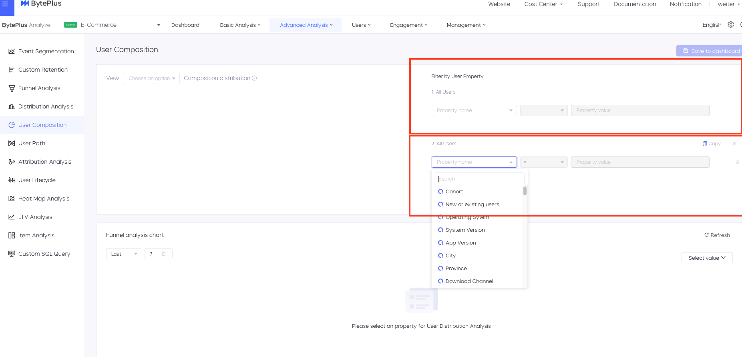Screen dimensions: 742x357
Task: Click the Funnel Analysis funnel icon
Action: coord(12,88)
